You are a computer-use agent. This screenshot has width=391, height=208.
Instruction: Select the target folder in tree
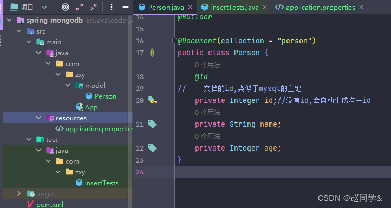click(45, 194)
